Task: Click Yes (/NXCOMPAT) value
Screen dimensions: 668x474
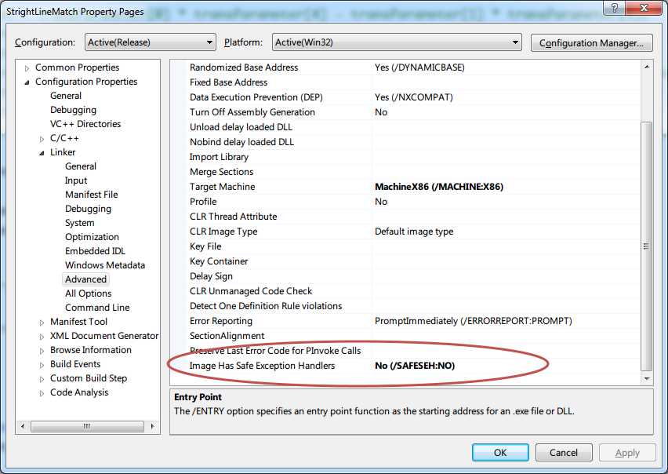Action: (x=413, y=97)
